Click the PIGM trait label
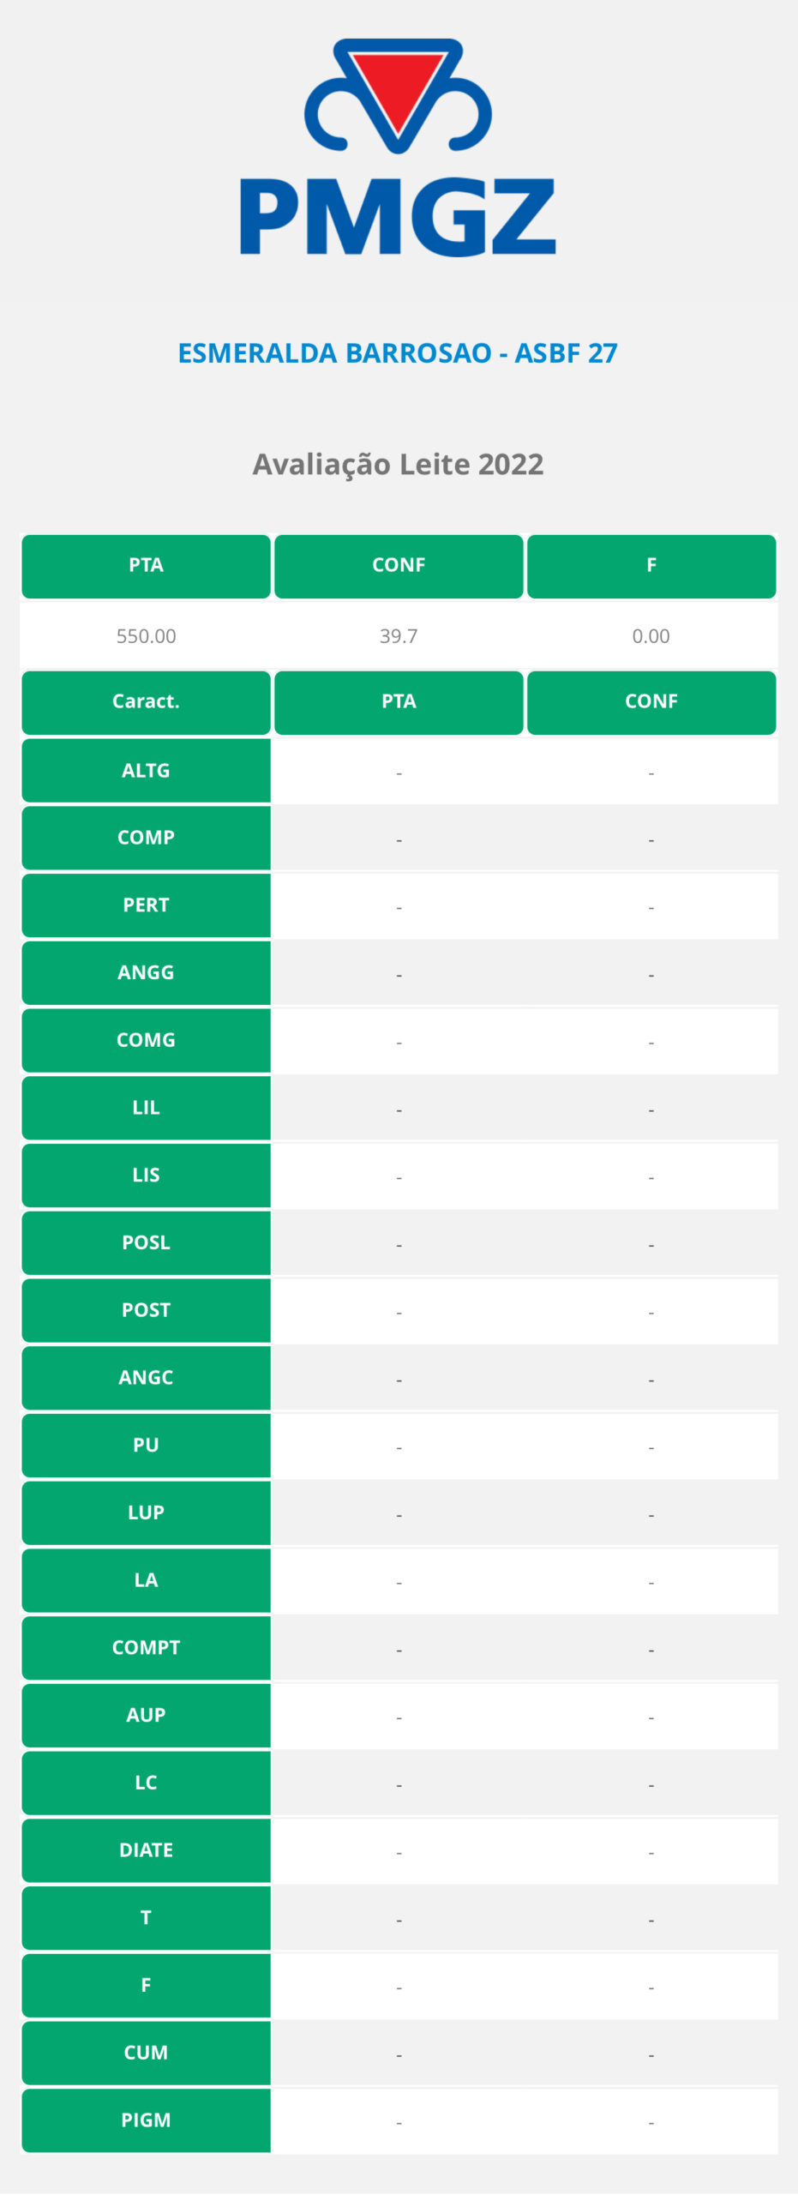This screenshot has width=798, height=2195. point(146,2120)
